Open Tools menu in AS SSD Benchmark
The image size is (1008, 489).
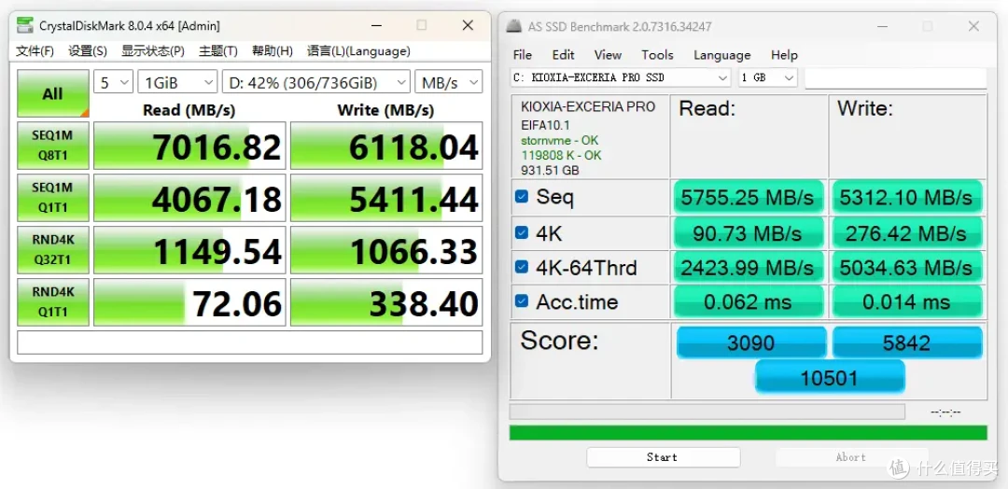tap(657, 55)
